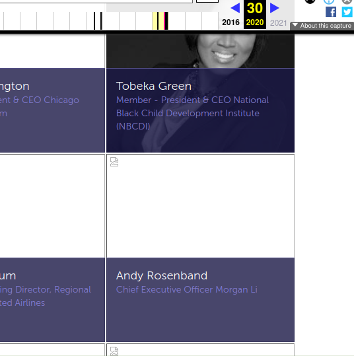Jump to the 2016 capture year
Viewport: 354px width, 356px height.
coord(230,22)
